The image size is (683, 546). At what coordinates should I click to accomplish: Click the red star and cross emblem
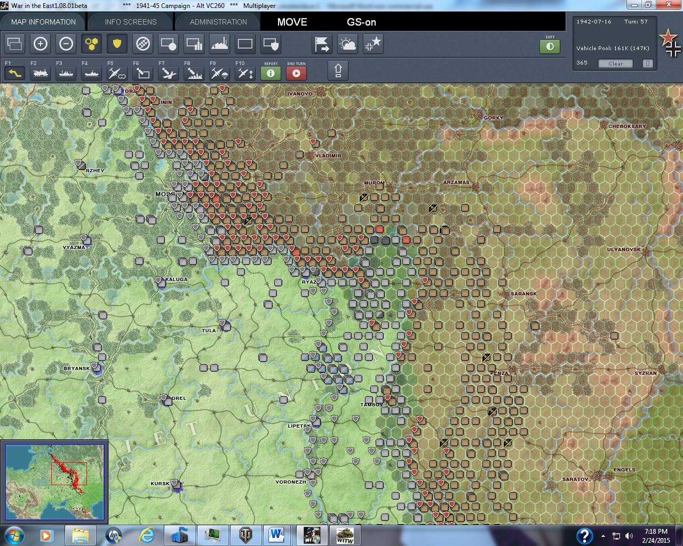click(670, 44)
